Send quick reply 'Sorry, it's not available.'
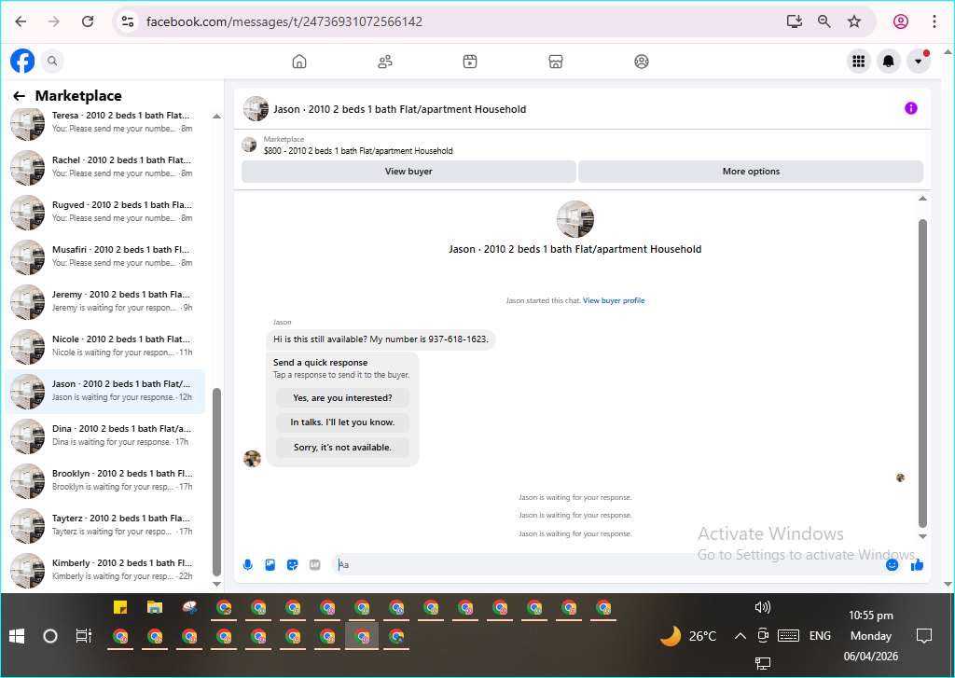This screenshot has height=678, width=955. coord(342,447)
